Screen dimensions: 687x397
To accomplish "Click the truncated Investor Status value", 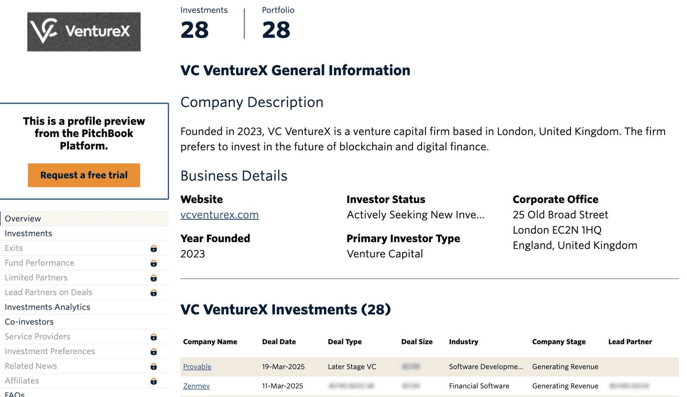I will coord(415,215).
